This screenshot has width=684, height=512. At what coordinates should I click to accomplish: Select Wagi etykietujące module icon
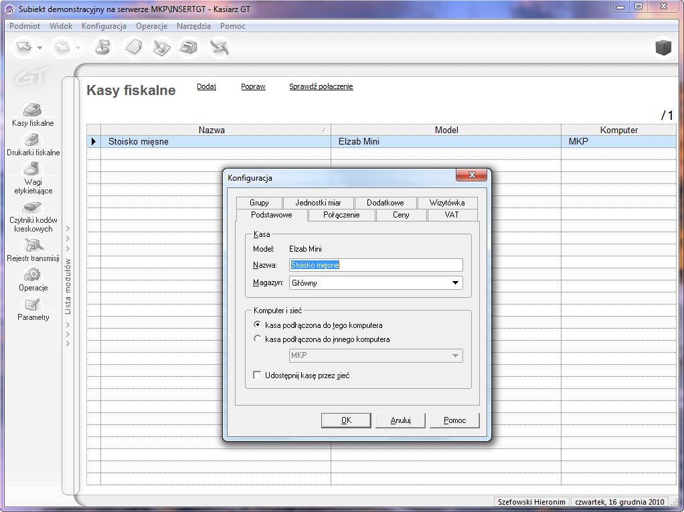[x=33, y=169]
